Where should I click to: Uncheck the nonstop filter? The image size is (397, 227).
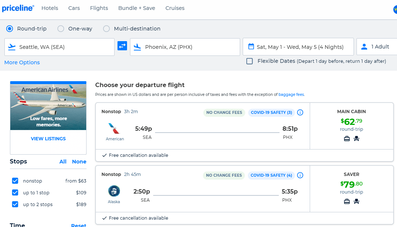(x=15, y=181)
